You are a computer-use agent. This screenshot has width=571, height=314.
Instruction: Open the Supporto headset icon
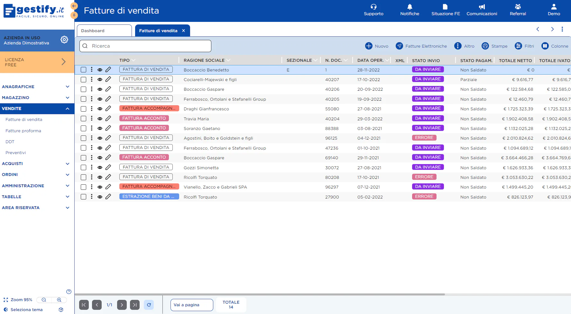pyautogui.click(x=373, y=7)
